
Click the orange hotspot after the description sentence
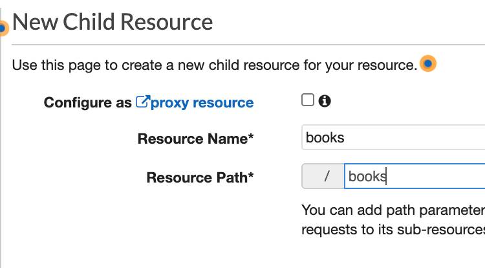coord(428,63)
